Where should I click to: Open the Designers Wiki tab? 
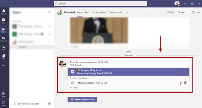coord(116,12)
